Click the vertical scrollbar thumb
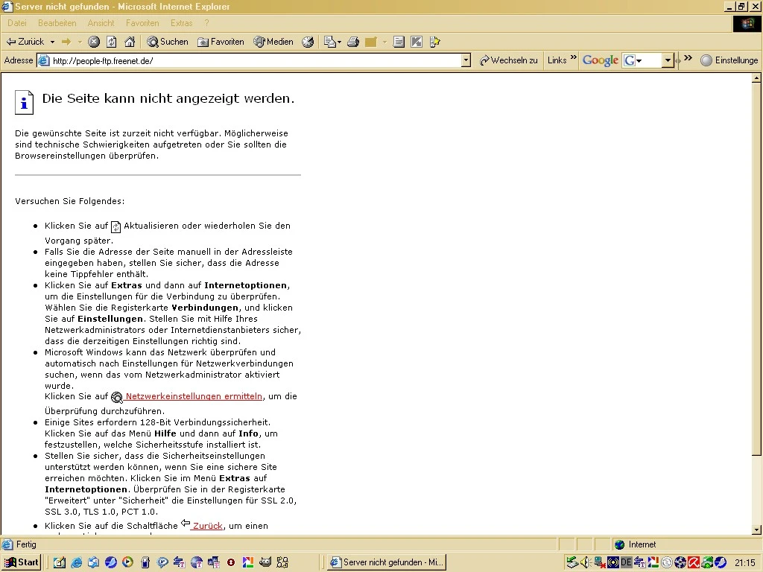Screen dimensions: 763x572 coord(756,269)
